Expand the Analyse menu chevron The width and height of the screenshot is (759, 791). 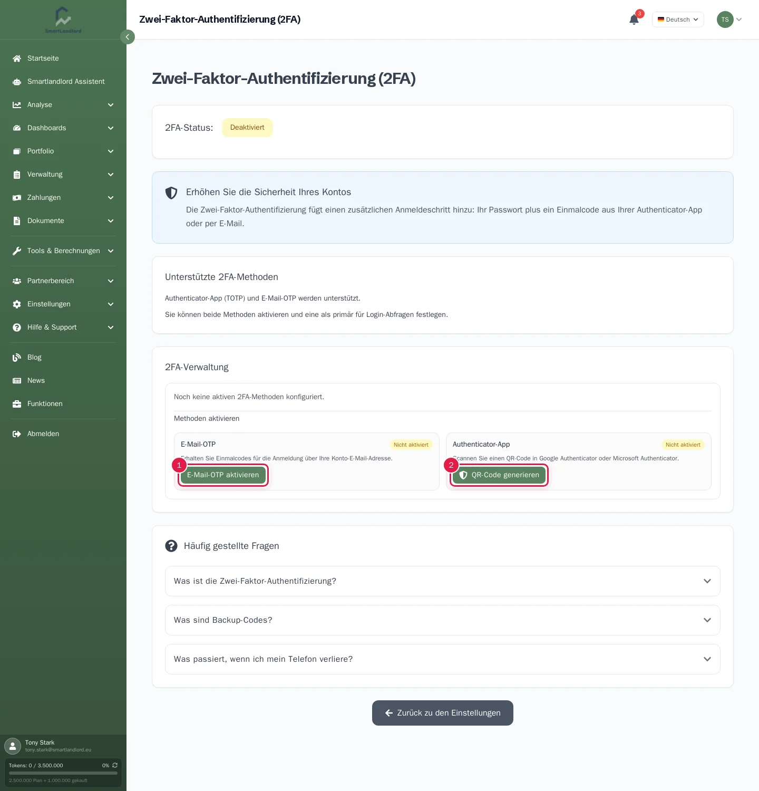click(111, 105)
